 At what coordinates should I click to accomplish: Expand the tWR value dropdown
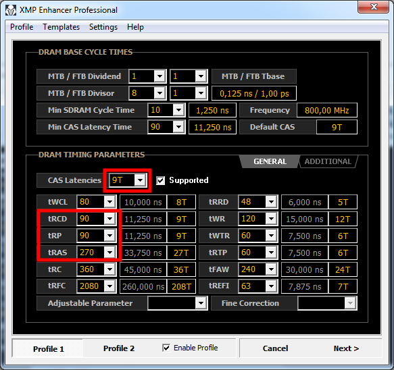tap(272, 219)
